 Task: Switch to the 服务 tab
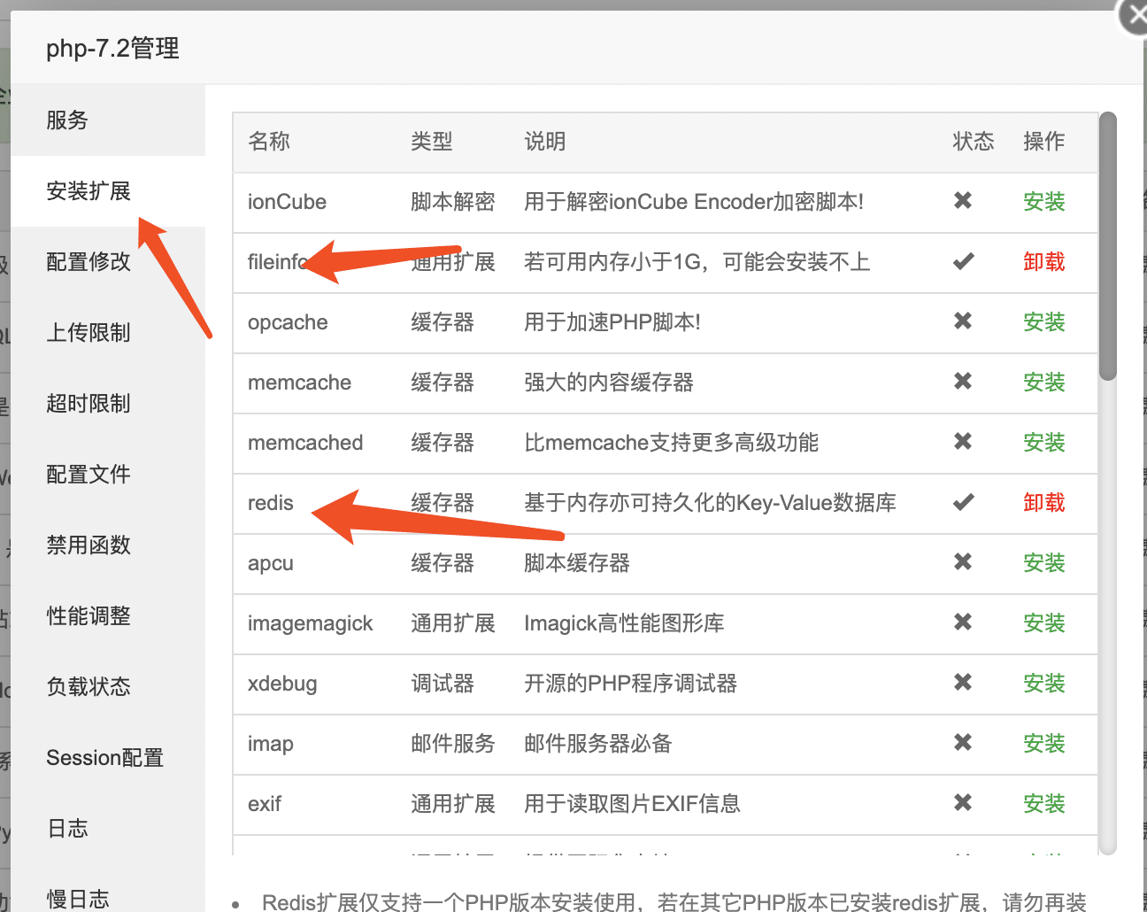[67, 120]
